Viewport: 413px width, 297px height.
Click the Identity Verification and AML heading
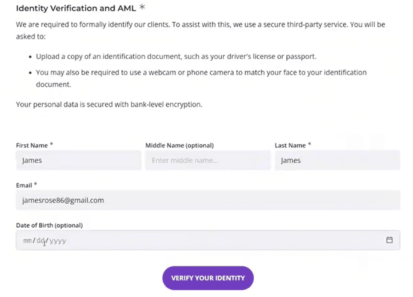(x=76, y=8)
